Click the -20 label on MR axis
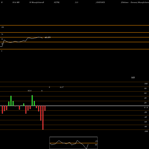The height and width of the screenshot is (149, 149). point(145,112)
